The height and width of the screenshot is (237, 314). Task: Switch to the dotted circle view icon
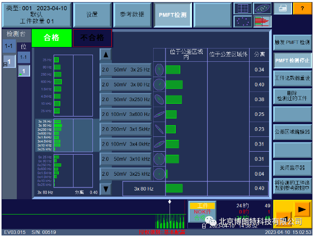pyautogui.click(x=243, y=21)
